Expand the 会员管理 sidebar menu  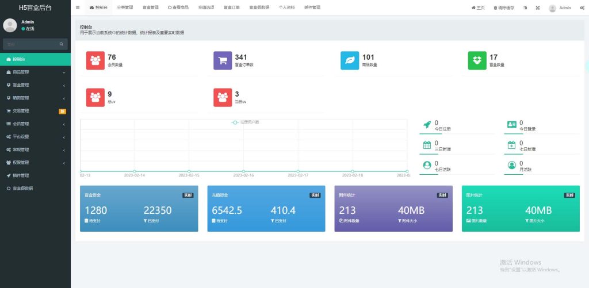tap(35, 124)
